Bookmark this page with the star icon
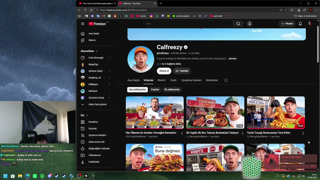320x180 pixels. 286,10
